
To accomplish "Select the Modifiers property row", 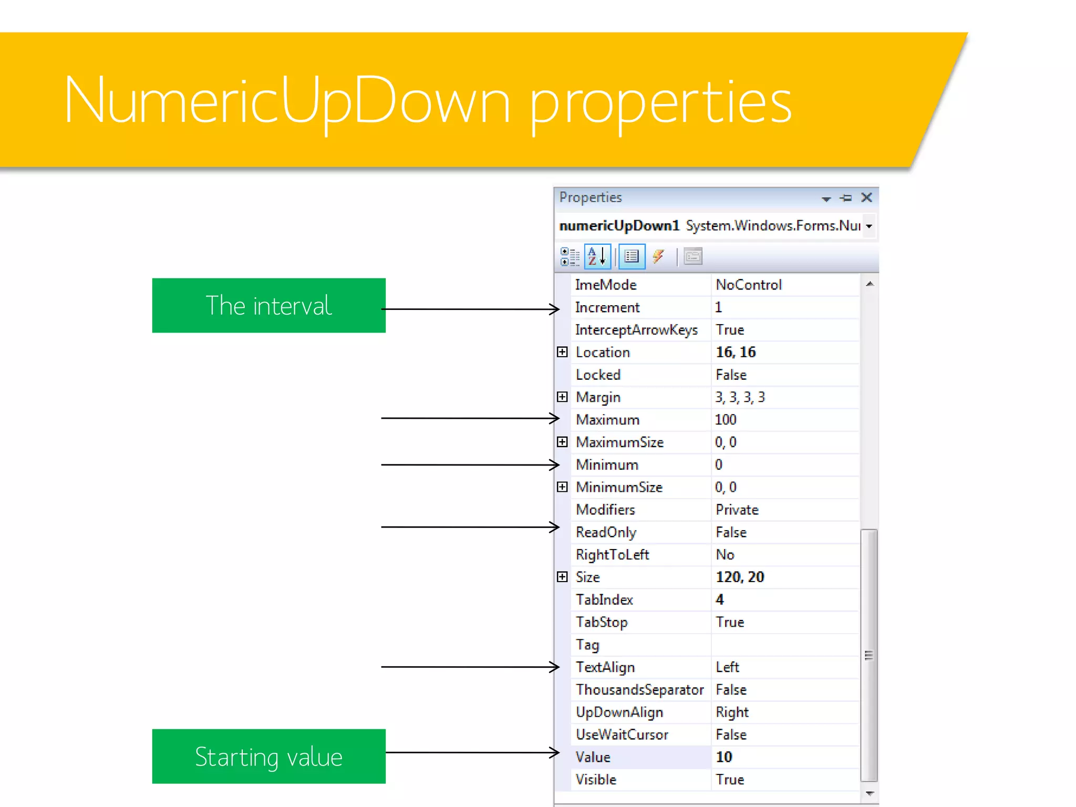I will pos(716,510).
